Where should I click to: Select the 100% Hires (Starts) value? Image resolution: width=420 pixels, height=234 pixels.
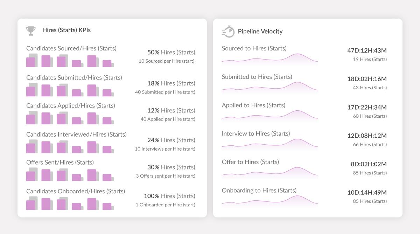click(x=169, y=196)
